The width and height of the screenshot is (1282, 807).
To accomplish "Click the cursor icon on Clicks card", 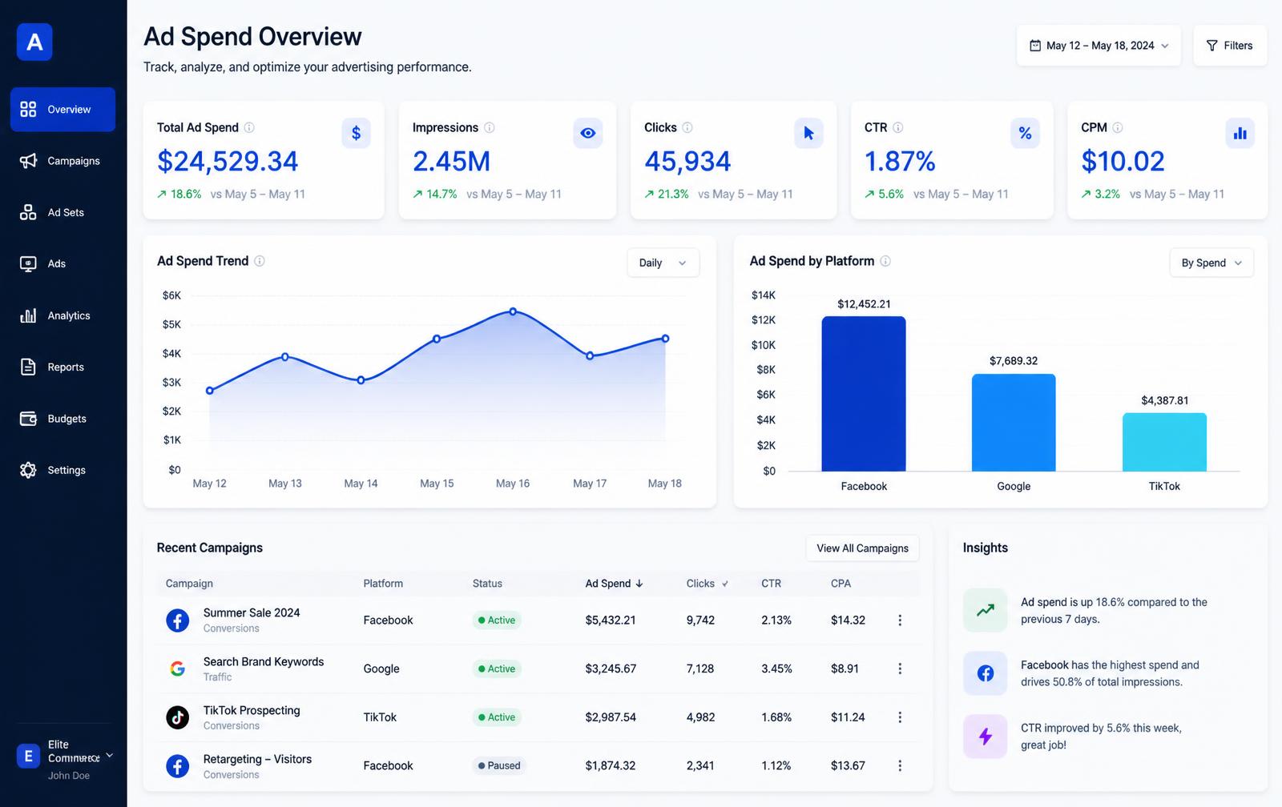I will click(x=808, y=133).
